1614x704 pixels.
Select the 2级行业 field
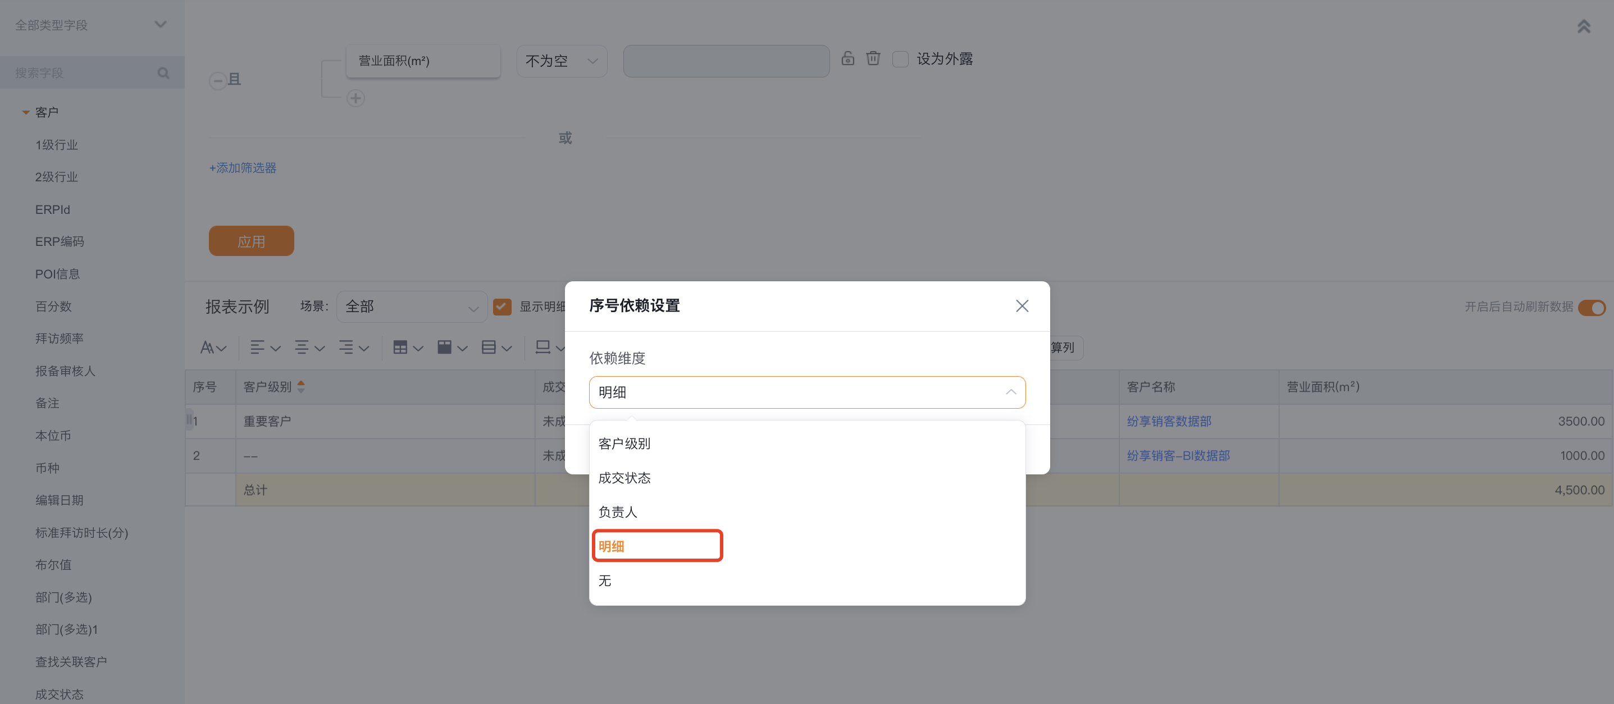(56, 177)
